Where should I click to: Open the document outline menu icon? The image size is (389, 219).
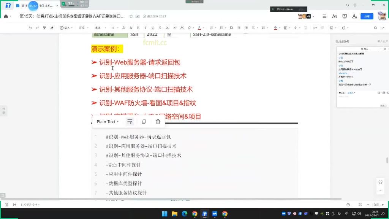pos(324,16)
